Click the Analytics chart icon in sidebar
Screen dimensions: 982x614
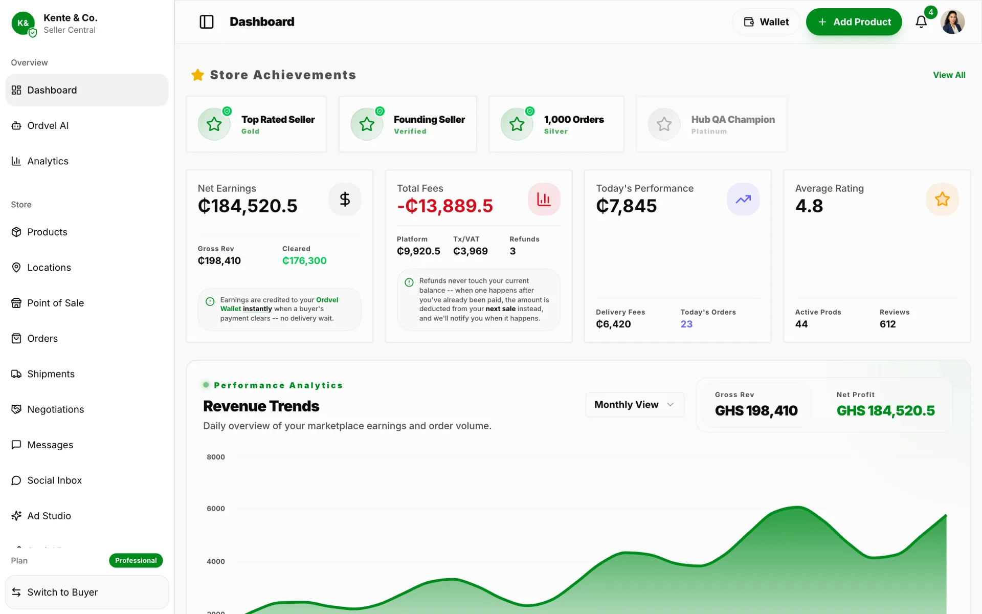click(16, 161)
